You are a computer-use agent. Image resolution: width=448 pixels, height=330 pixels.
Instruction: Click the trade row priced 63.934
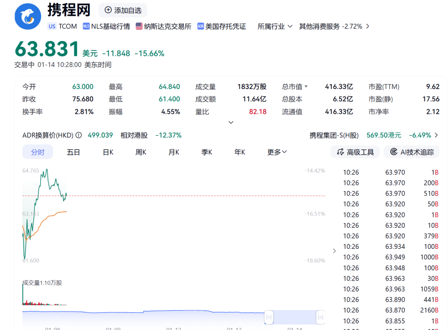[x=391, y=247]
